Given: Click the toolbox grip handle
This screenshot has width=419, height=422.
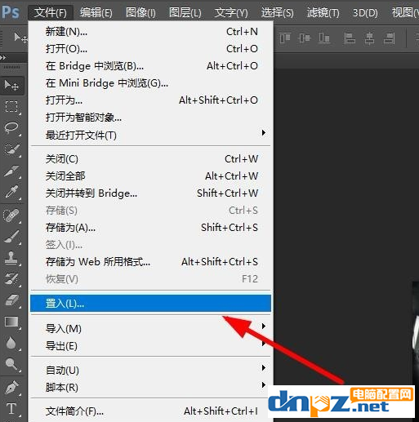Looking at the screenshot, I should pyautogui.click(x=11, y=67).
